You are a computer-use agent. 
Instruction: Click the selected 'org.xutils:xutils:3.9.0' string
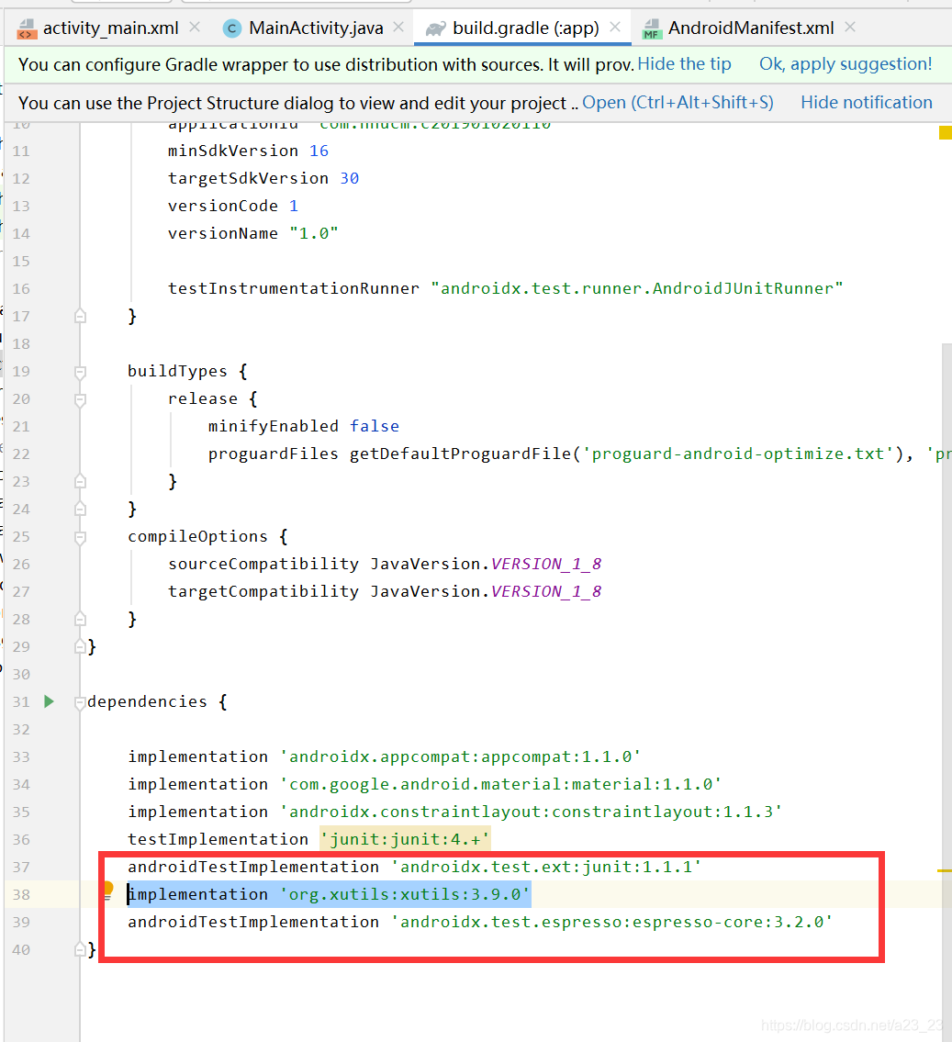[x=405, y=894]
